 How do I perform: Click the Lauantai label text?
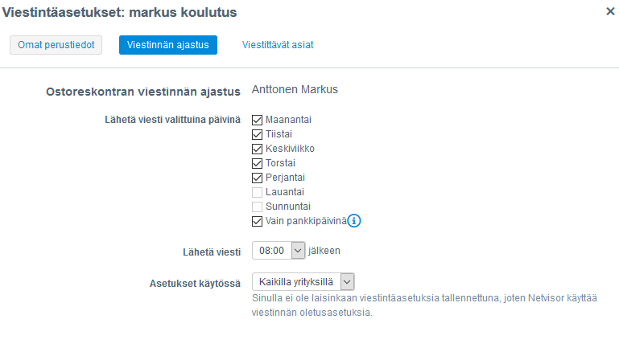point(284,192)
